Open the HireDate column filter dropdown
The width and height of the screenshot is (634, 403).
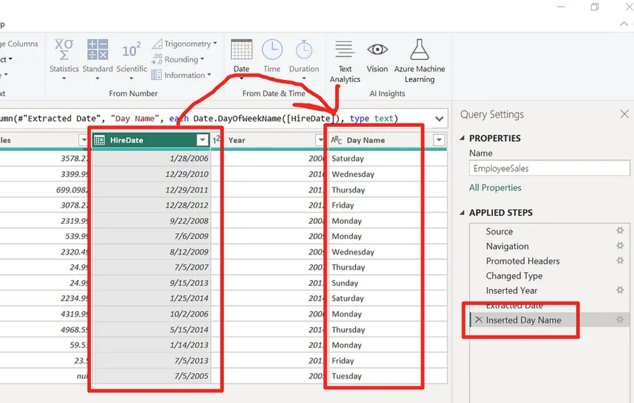pos(202,139)
